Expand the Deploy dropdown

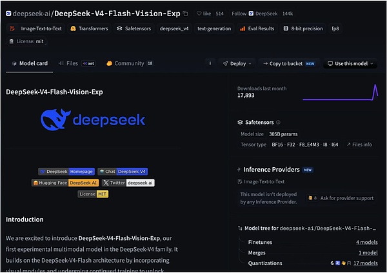point(237,64)
